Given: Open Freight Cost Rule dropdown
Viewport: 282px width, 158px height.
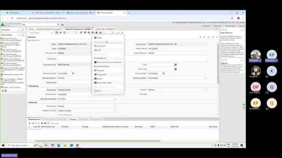Looking at the screenshot, I should (115, 111).
